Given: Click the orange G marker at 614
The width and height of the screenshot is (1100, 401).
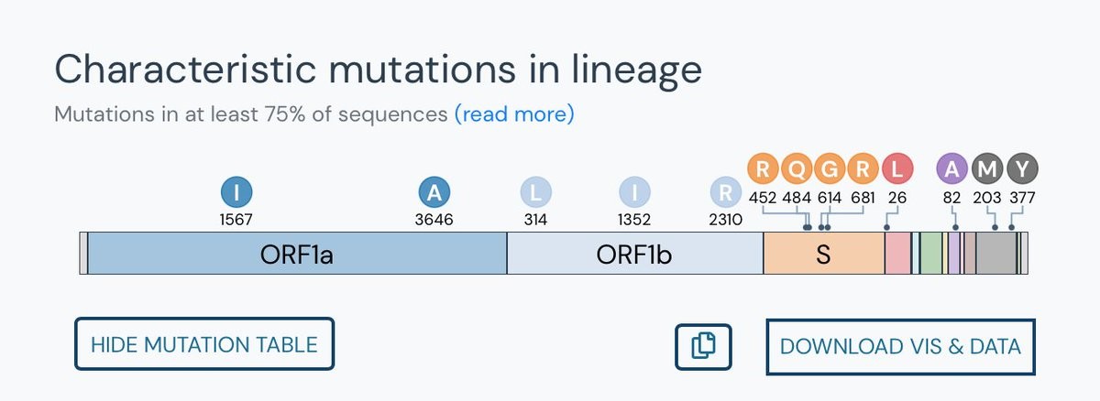Looking at the screenshot, I should (830, 168).
